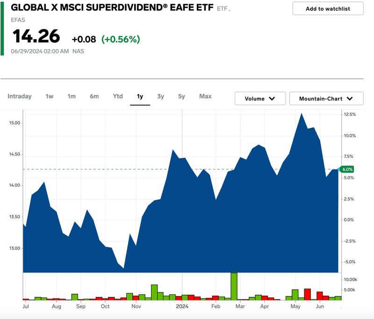Click the tallest green volume bar near Mar
374x319 pixels.
(234, 286)
